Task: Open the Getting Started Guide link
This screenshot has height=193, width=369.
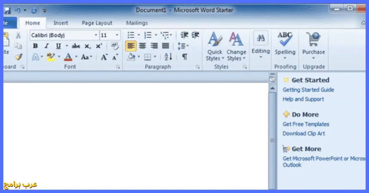Action: pos(308,90)
